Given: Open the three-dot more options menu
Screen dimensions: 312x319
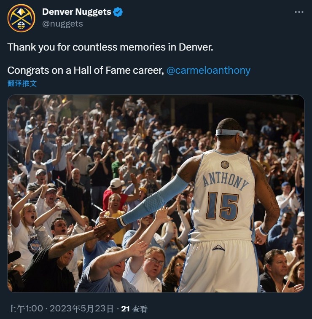Looking at the screenshot, I should (299, 12).
